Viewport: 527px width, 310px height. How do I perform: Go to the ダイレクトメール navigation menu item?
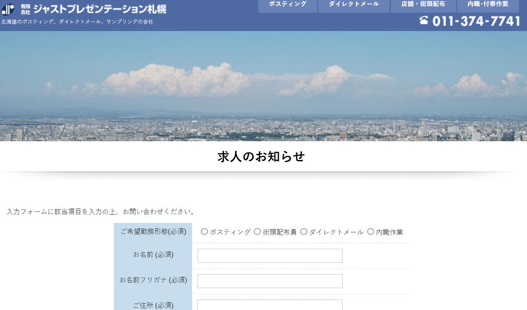(354, 4)
